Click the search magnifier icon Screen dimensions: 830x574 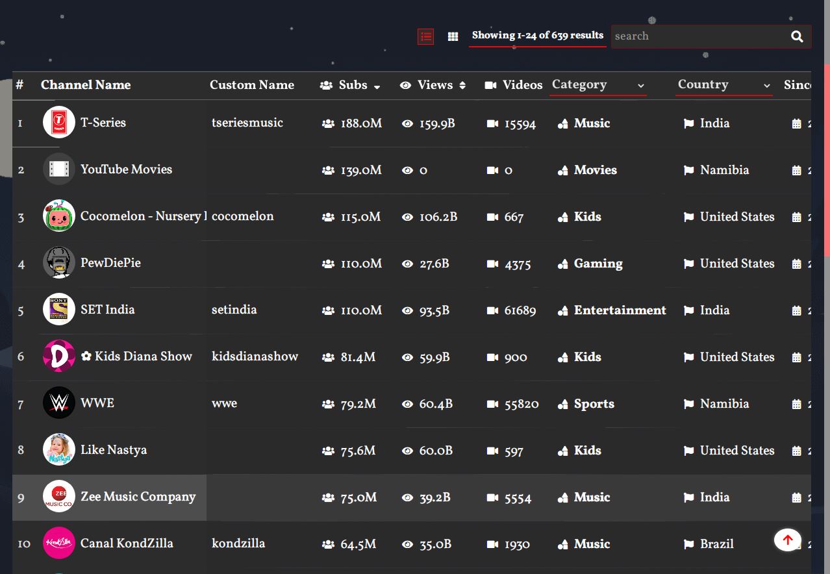[797, 37]
